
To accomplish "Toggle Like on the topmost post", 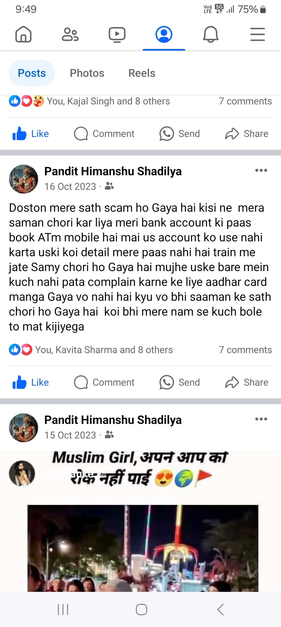I will (x=31, y=134).
